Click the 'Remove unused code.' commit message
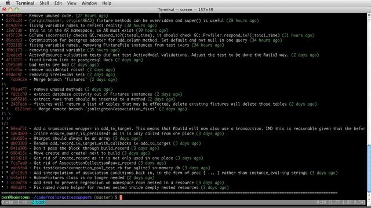Viewport: 371px width, 208px height. pyautogui.click(x=51, y=16)
